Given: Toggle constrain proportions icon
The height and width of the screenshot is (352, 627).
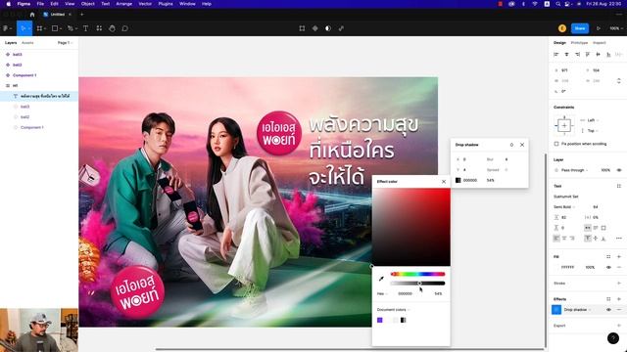Looking at the screenshot, I should [x=619, y=80].
